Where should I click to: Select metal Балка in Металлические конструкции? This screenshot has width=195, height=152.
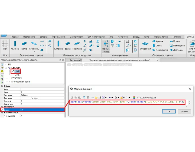coord(68,45)
